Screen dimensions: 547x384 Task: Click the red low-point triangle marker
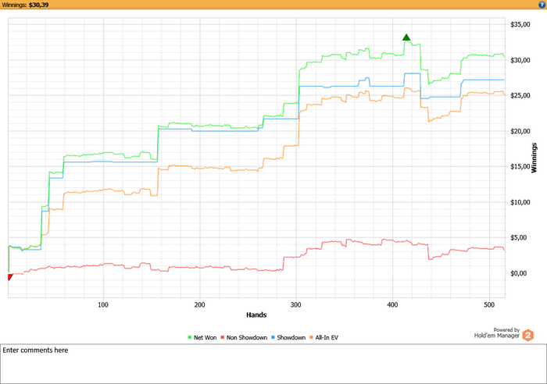point(10,277)
